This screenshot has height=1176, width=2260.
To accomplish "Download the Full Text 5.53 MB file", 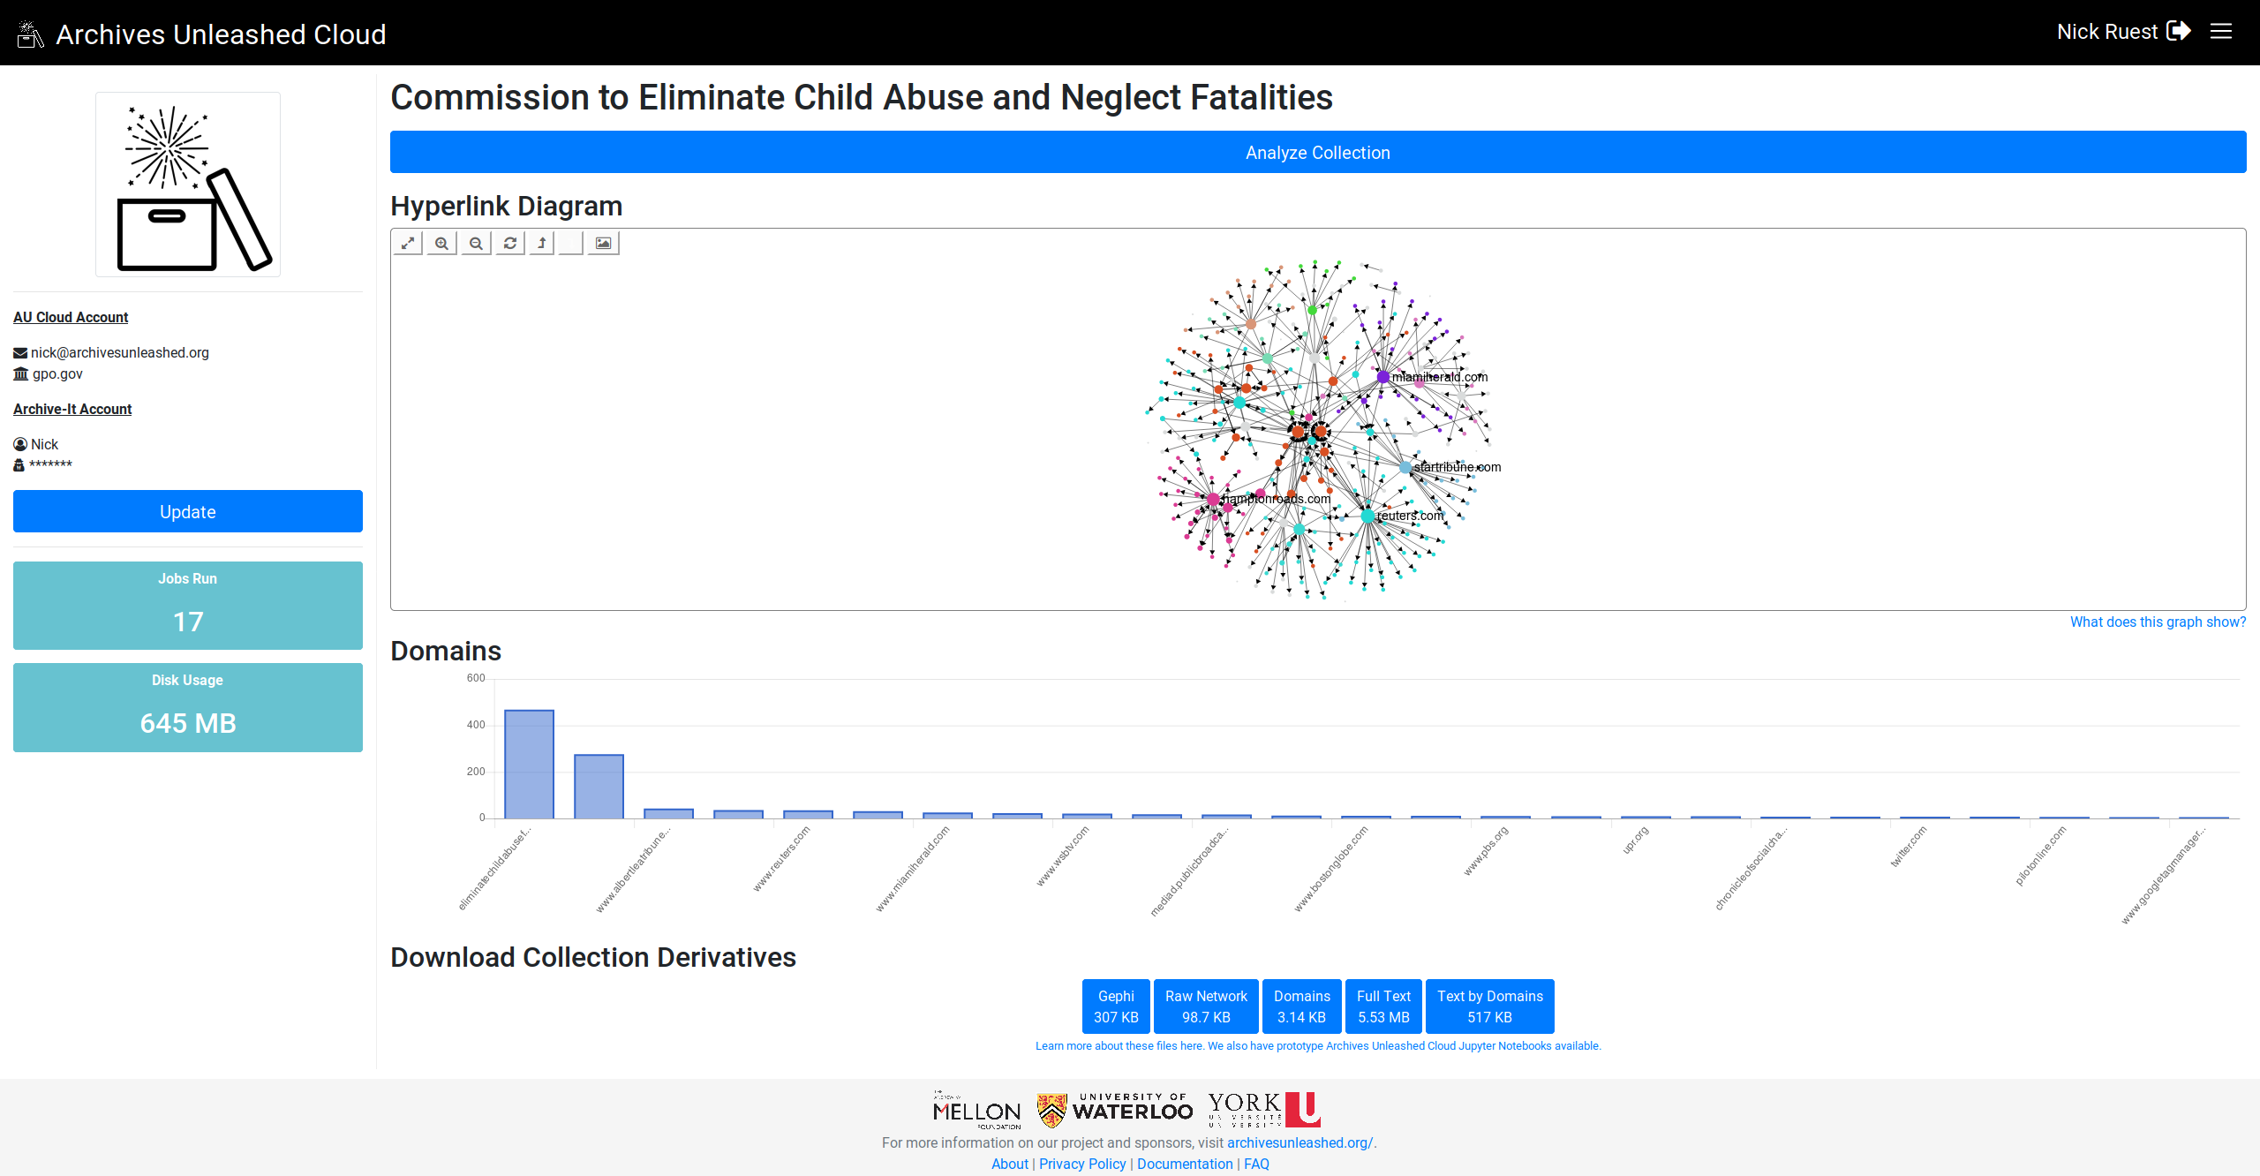I will (x=1383, y=1006).
